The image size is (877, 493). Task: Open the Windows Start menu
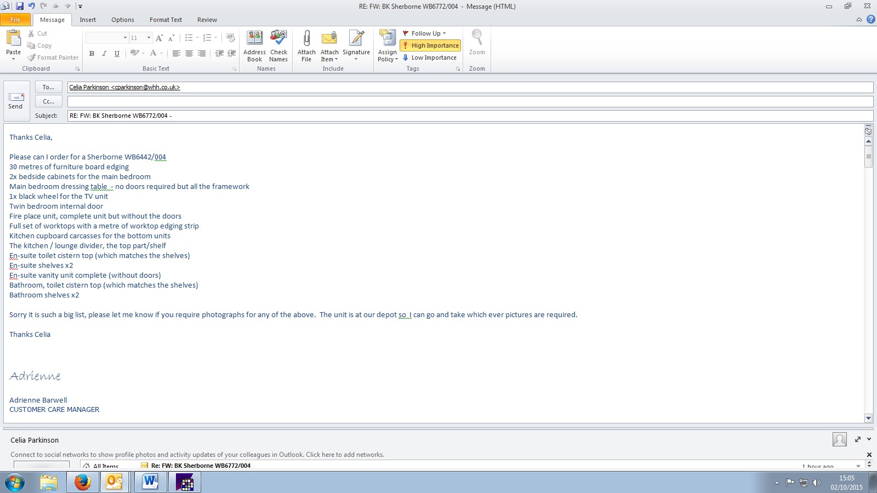[x=15, y=483]
